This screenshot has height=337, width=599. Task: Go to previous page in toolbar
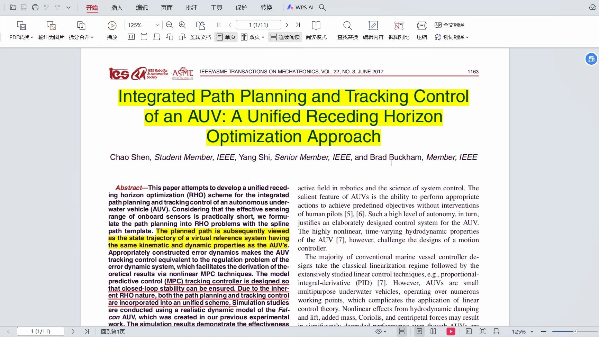pos(230,25)
